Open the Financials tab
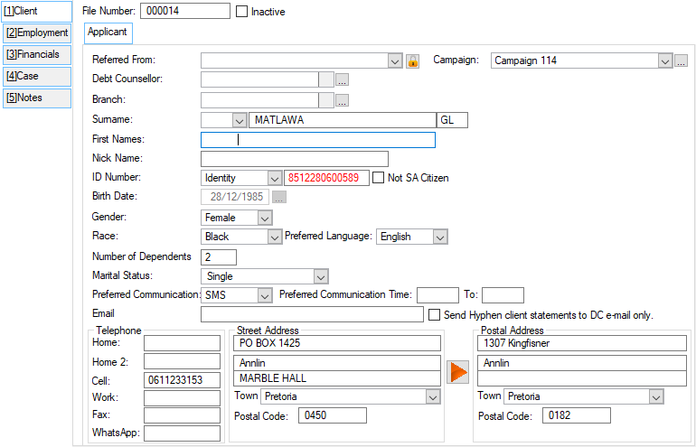 coord(37,54)
